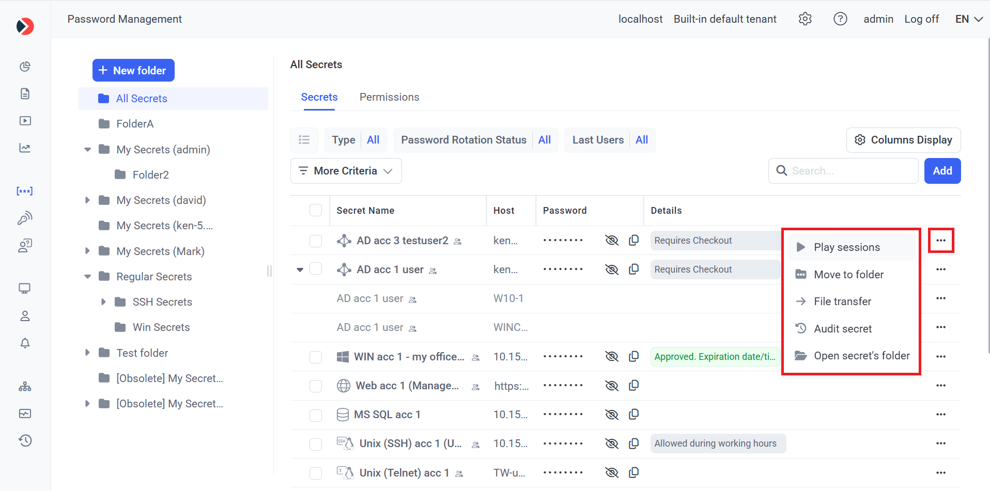
Task: Open the settings gear in the header
Action: (805, 19)
